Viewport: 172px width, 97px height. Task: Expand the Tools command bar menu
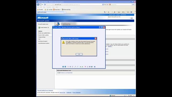[x=128, y=12]
